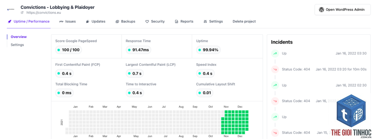Click the 0.01 Cumulative Layout Shift badge

point(205,93)
